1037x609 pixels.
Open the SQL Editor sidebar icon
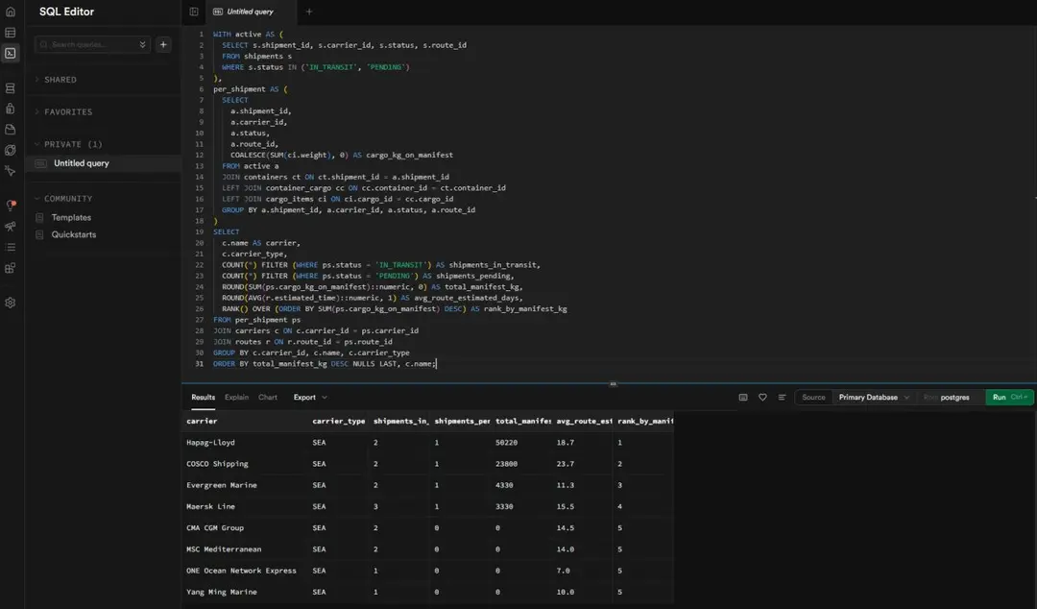coord(10,53)
